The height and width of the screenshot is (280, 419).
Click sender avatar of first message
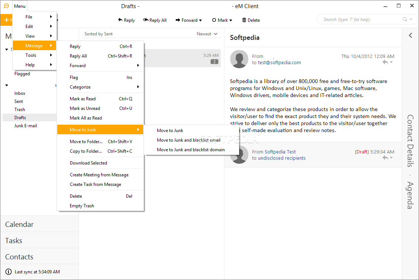click(x=239, y=59)
